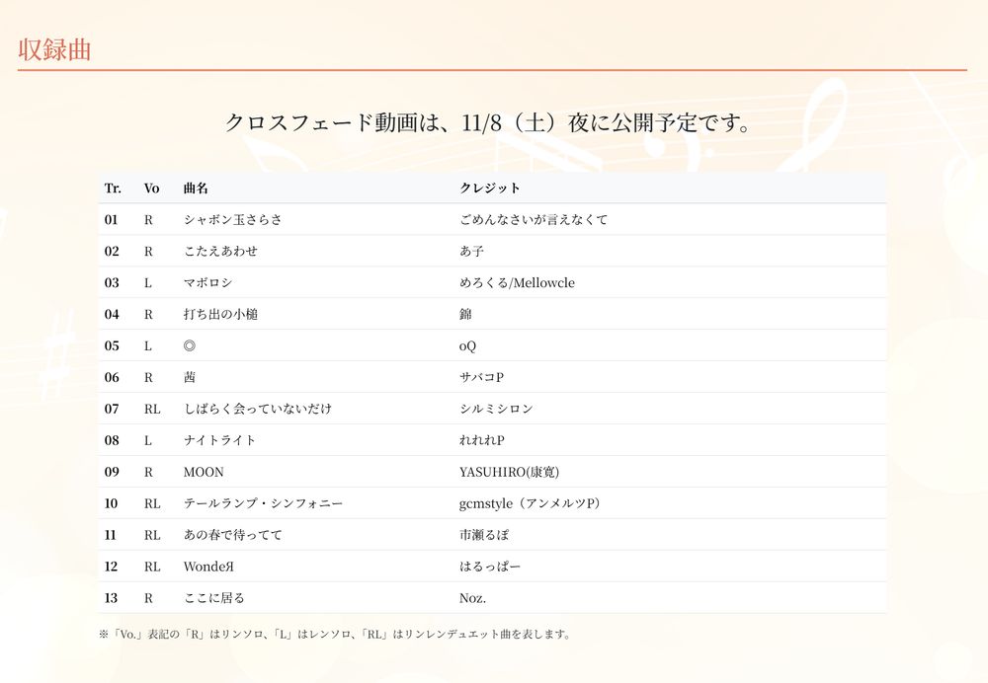This screenshot has height=683, width=988.
Task: Click song title しばらく会っていないだけ
Action: [x=257, y=409]
